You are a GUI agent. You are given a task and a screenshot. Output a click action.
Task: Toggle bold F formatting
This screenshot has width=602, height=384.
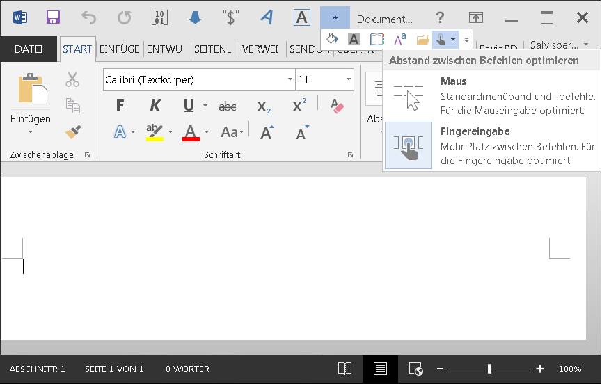(120, 105)
